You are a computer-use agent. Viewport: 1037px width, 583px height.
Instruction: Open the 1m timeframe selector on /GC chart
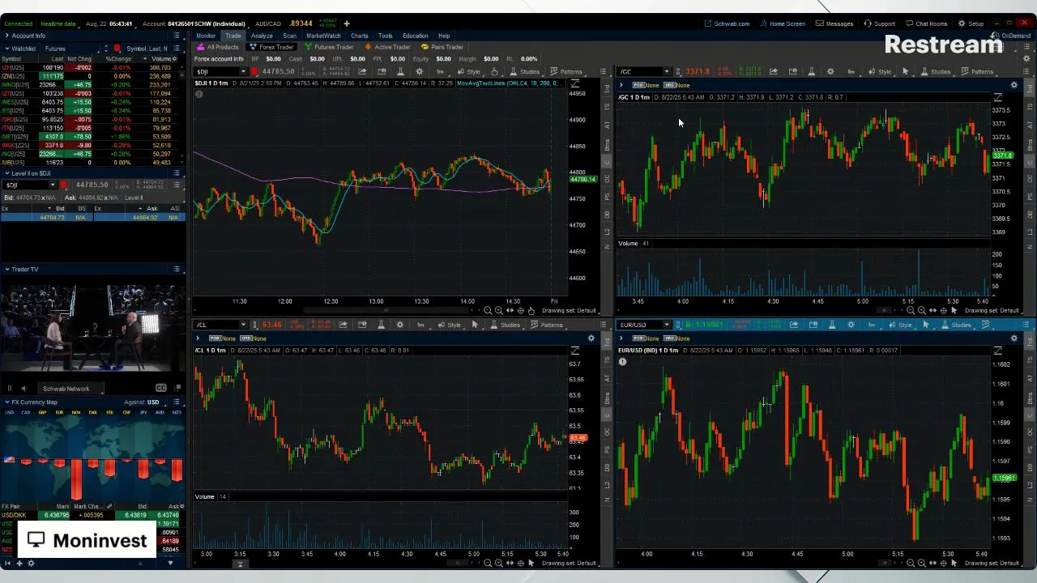(x=851, y=71)
